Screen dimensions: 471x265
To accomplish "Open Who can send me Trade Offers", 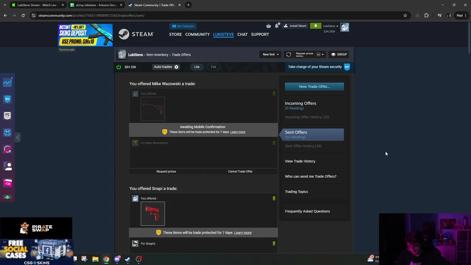I will tap(311, 176).
